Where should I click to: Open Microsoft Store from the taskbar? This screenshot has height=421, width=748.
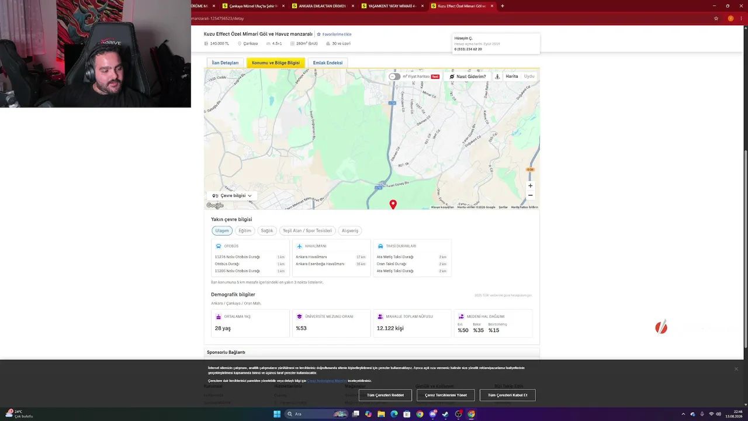tap(407, 414)
